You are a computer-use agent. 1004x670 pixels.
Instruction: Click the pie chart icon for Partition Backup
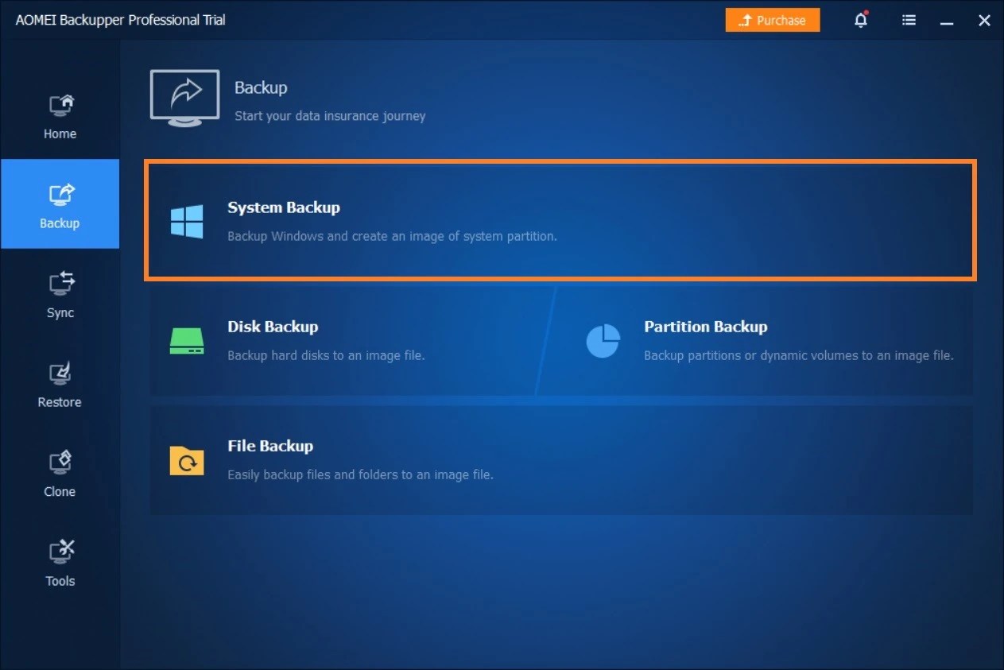[603, 340]
